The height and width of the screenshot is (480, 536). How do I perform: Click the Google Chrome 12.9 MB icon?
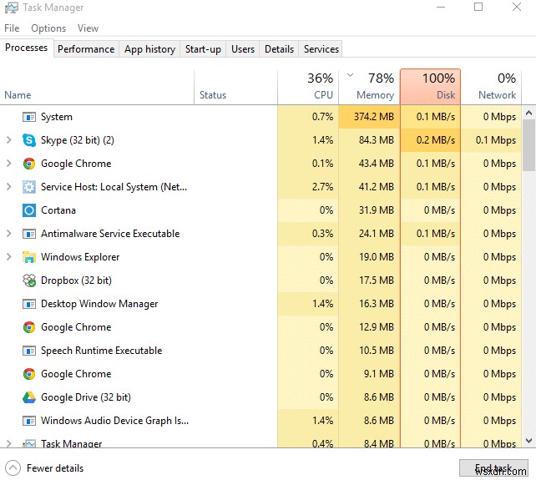click(x=29, y=327)
